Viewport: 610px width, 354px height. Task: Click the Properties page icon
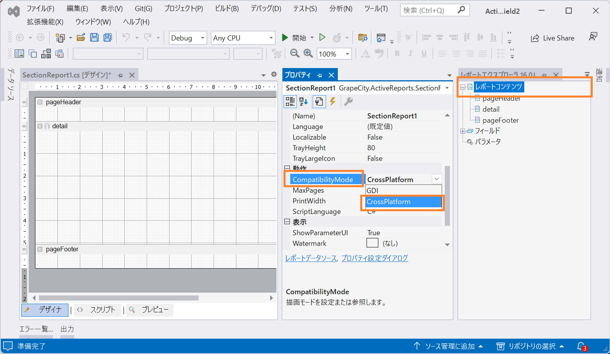[x=319, y=102]
